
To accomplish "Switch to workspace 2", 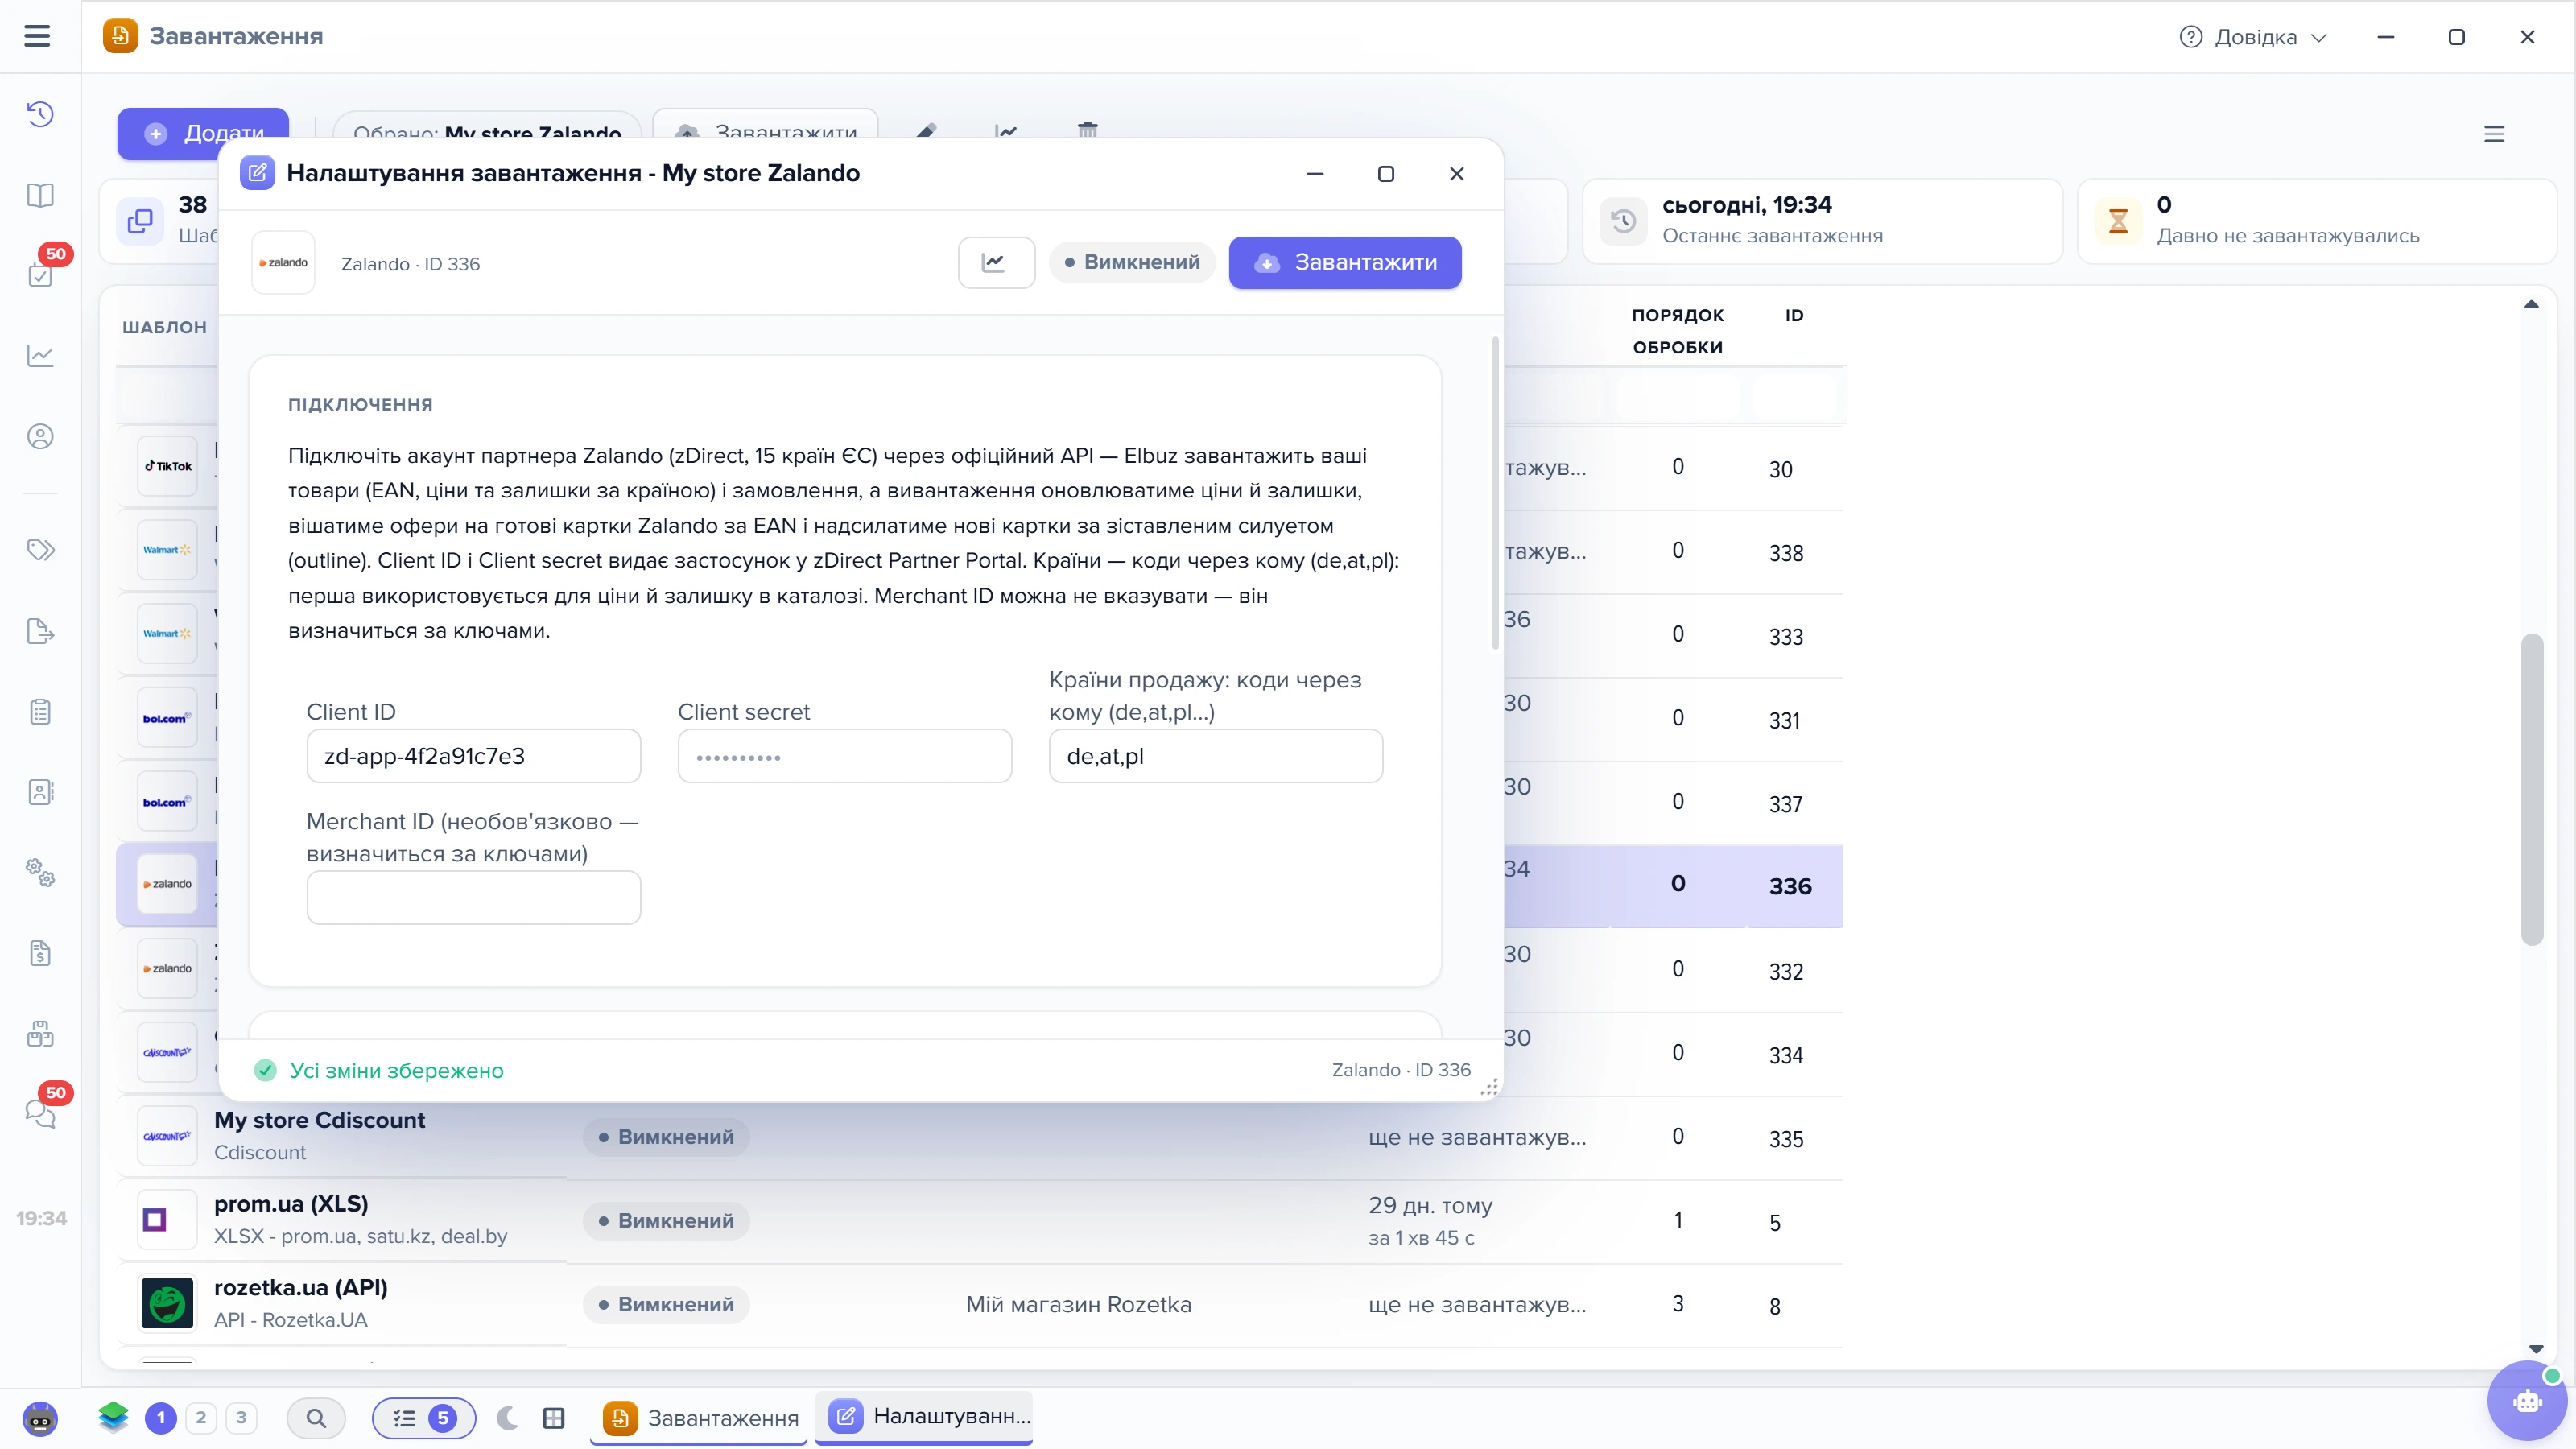I will pos(201,1418).
